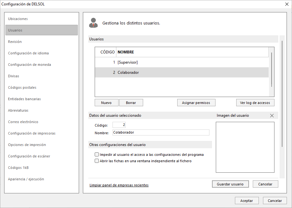Toggle Abrir las fichas en ventana independiente
The width and height of the screenshot is (292, 208).
97,161
